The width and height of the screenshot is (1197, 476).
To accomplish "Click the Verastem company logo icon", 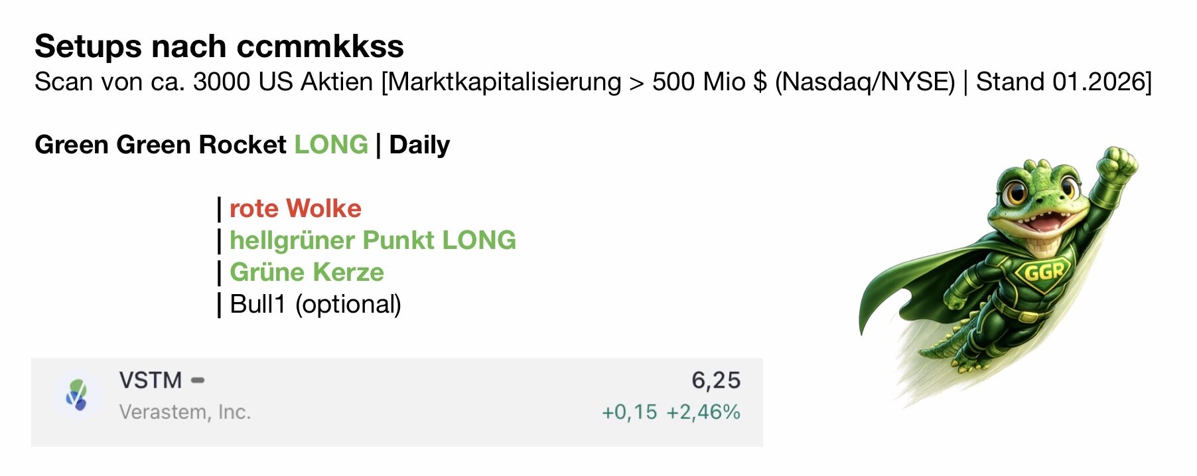I will 77,395.
